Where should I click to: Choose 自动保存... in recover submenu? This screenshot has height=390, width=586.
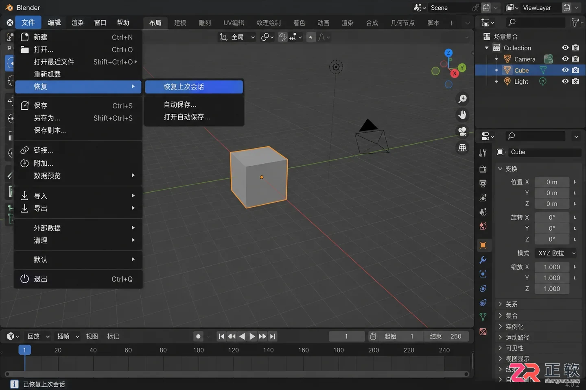194,105
